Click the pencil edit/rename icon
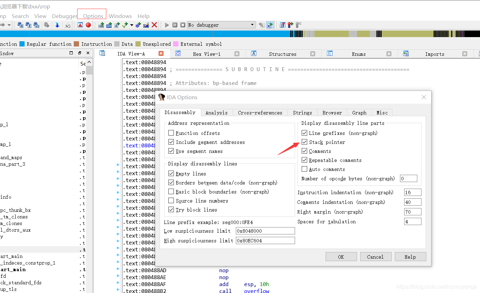This screenshot has width=480, height=293. pyautogui.click(x=146, y=25)
